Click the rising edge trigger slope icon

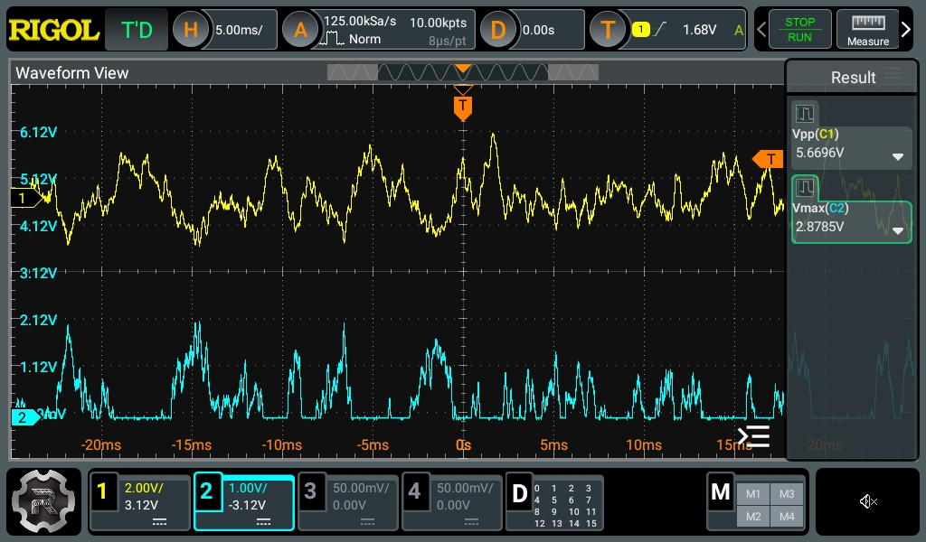point(660,29)
